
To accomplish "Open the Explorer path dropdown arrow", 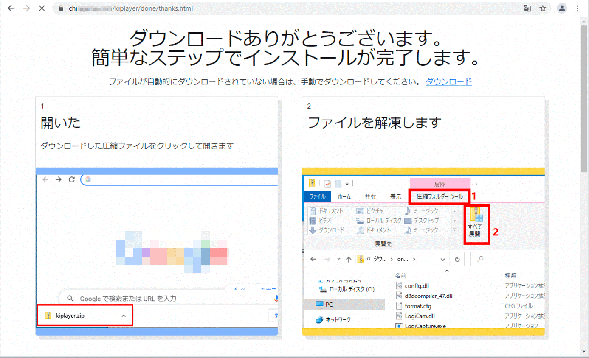I will (443, 259).
